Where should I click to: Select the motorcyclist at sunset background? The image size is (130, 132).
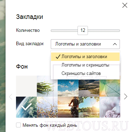coord(68,107)
